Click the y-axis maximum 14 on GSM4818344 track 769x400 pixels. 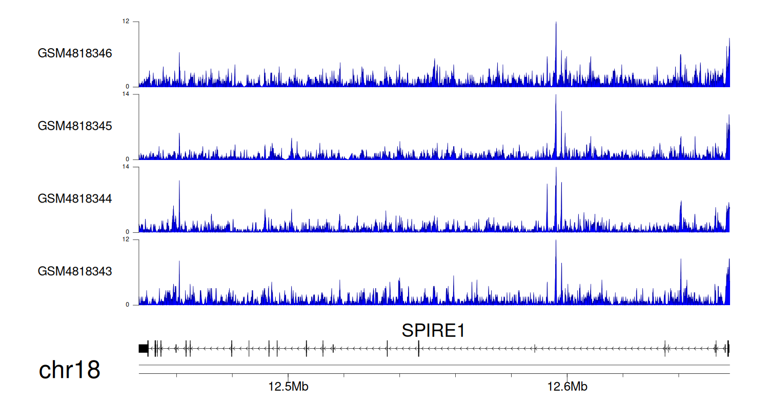[126, 167]
